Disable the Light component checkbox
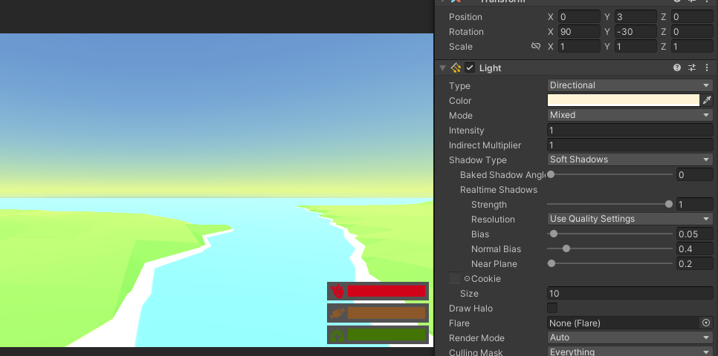718x356 pixels. tap(470, 68)
